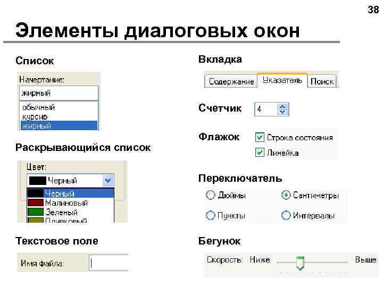Image resolution: width=383 pixels, height=287 pixels.
Task: Click the Имя файла text field
Action: click(109, 263)
